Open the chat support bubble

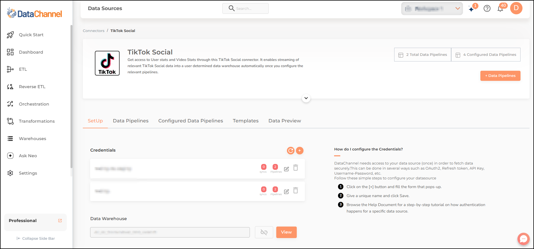pos(523,239)
